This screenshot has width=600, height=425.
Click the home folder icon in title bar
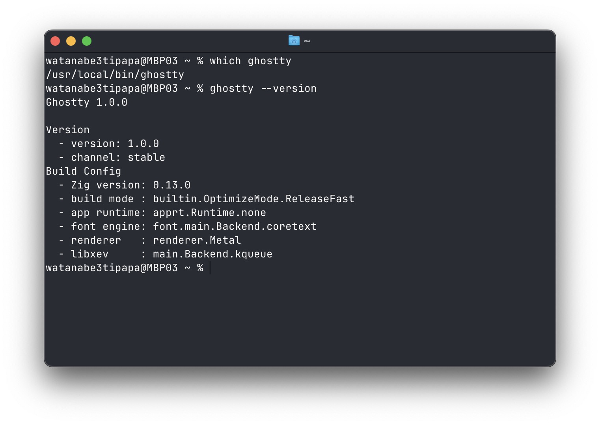tap(294, 41)
